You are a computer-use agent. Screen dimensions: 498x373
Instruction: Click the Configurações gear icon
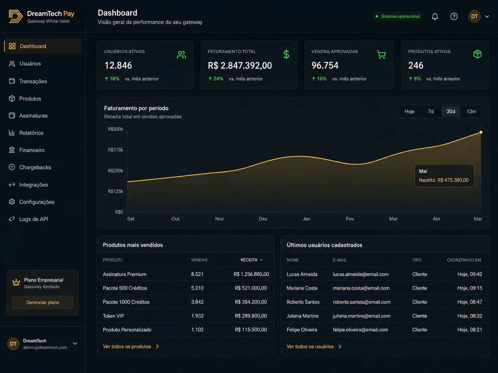12,202
